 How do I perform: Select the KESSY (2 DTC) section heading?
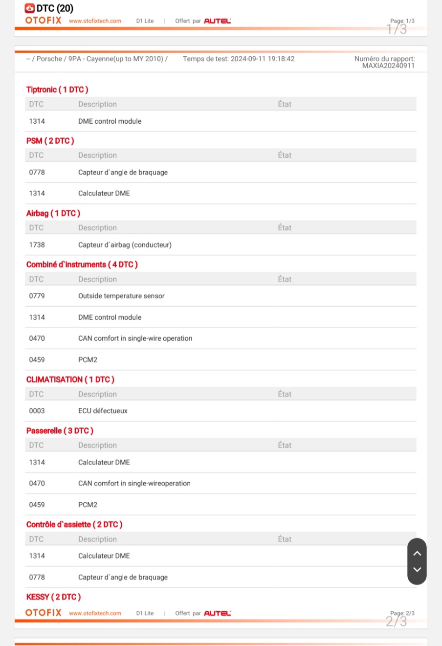pos(54,597)
